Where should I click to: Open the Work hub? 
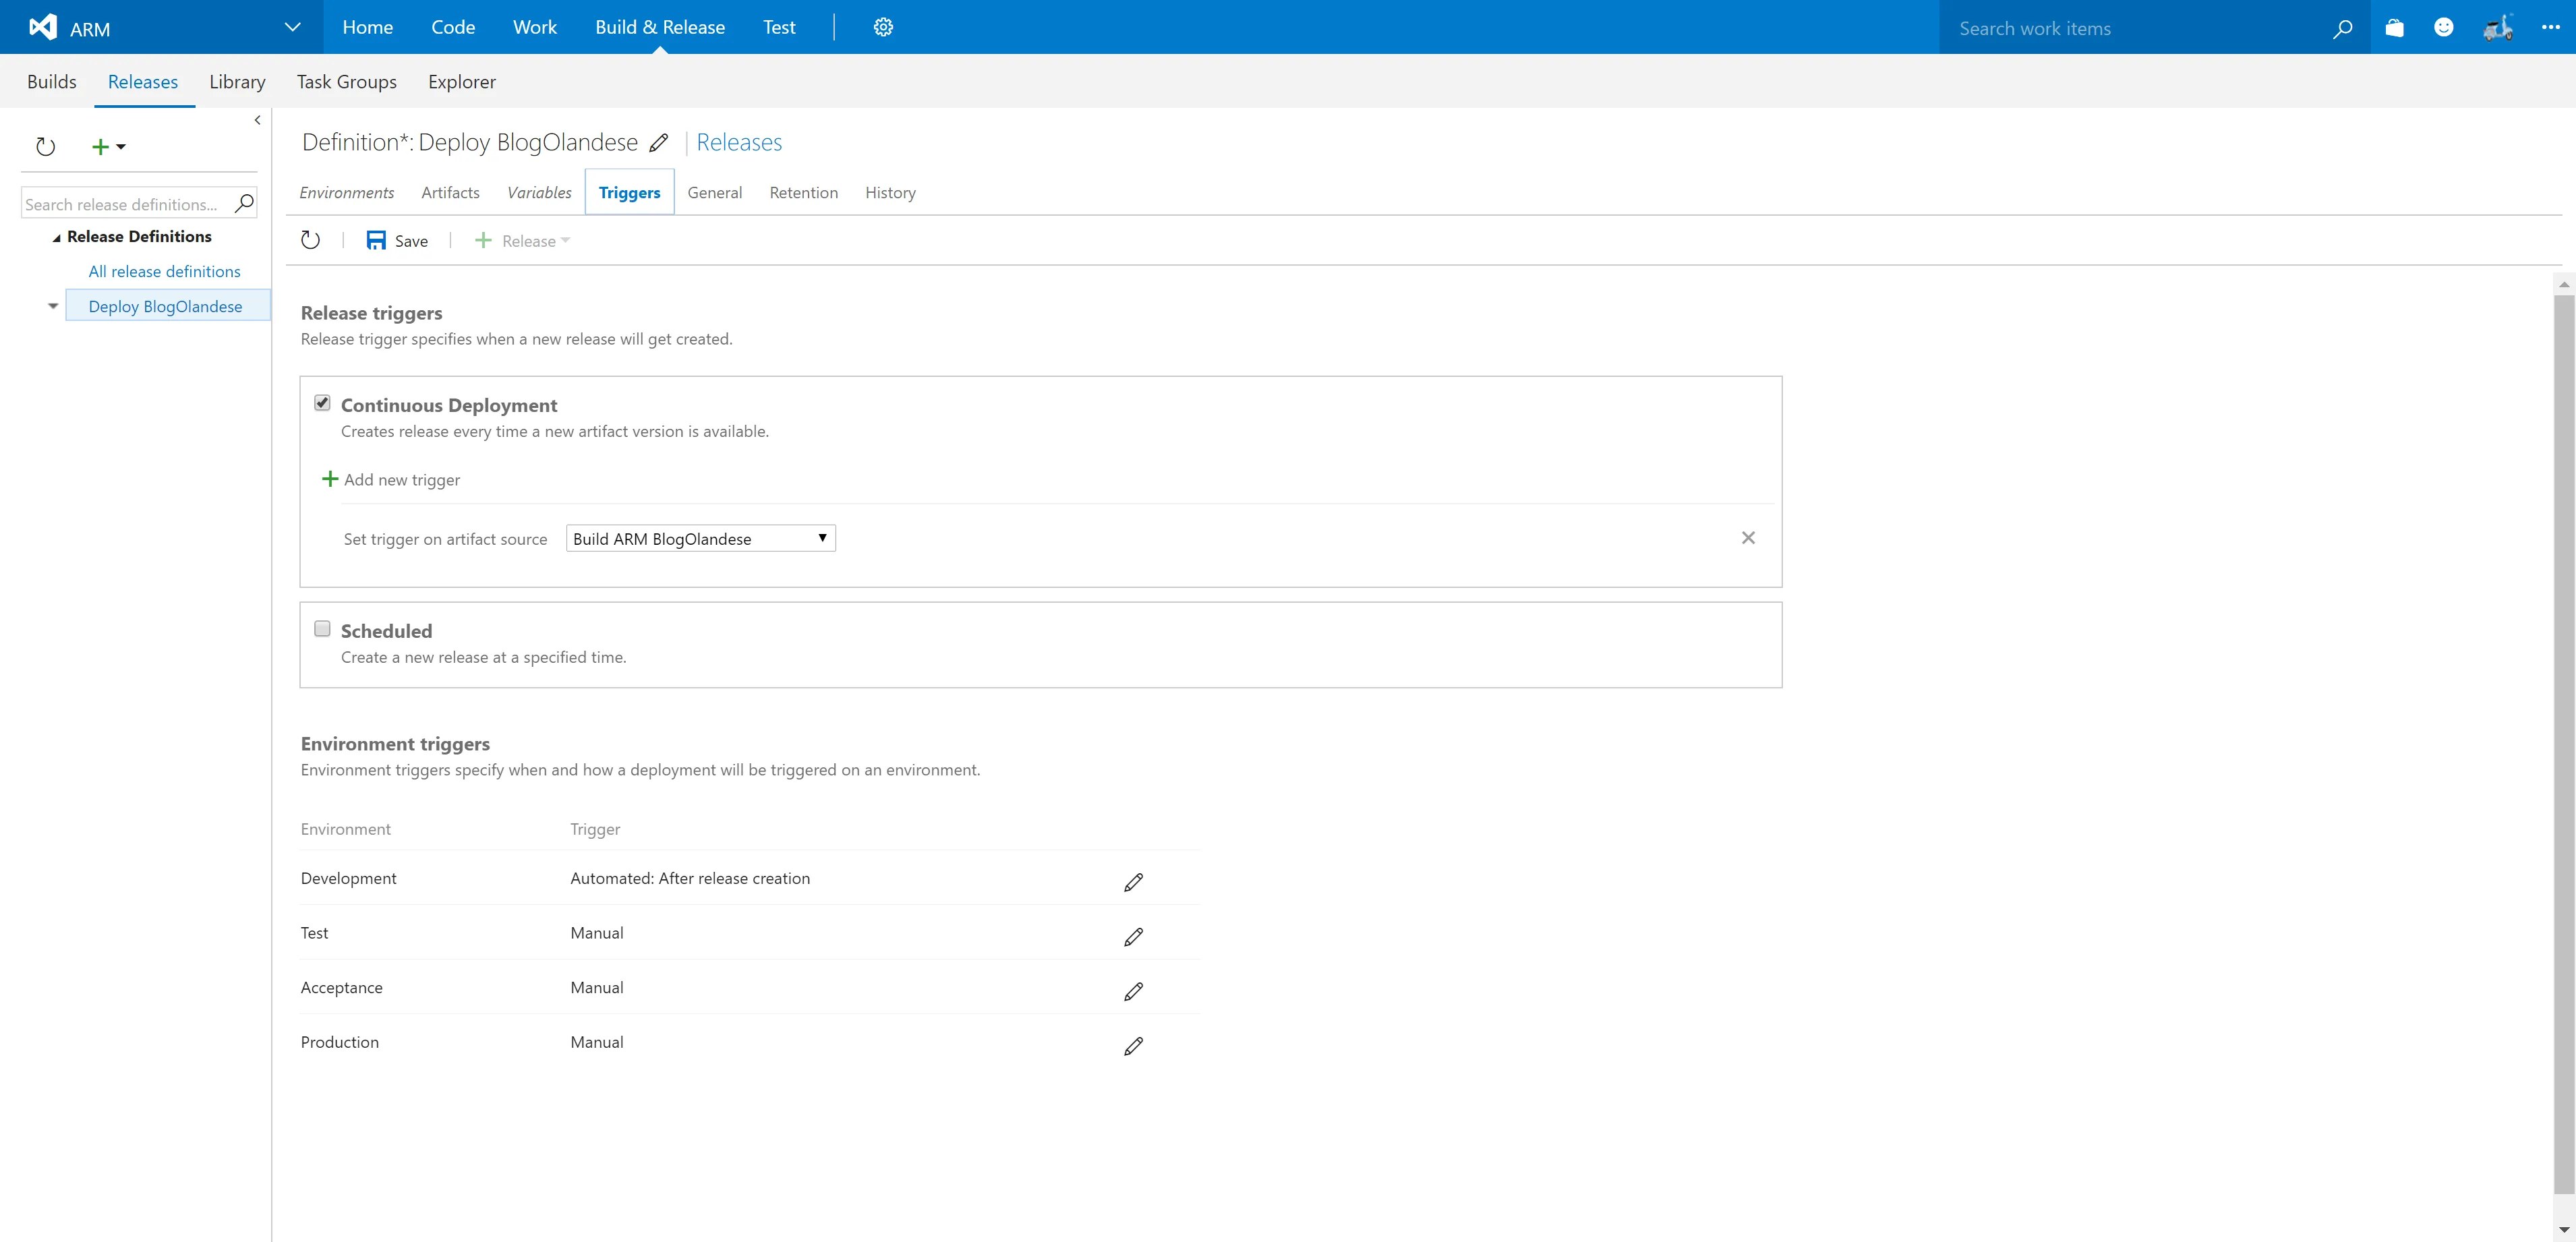click(535, 27)
